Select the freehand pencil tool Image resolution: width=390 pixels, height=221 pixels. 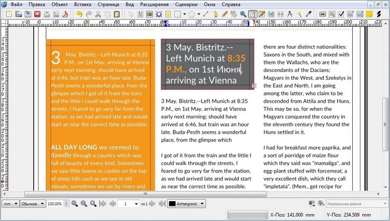coord(224,14)
